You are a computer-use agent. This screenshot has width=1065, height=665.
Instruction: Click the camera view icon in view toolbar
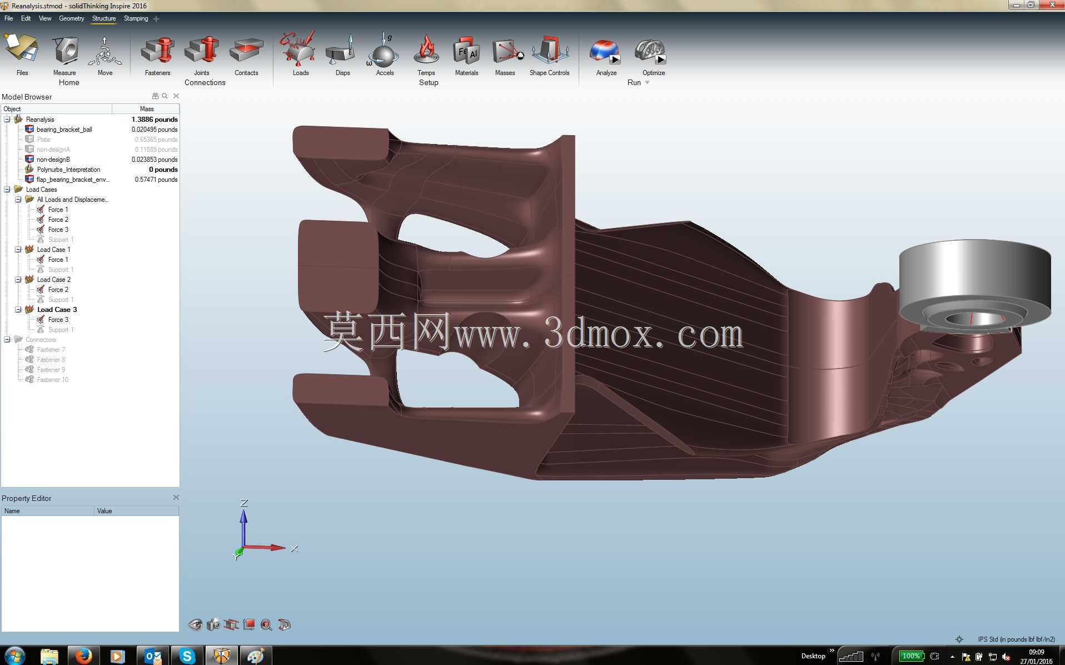[x=213, y=625]
